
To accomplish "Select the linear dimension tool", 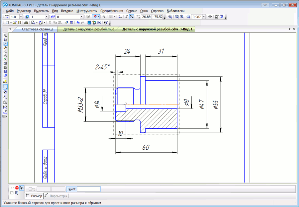I will [5, 87].
